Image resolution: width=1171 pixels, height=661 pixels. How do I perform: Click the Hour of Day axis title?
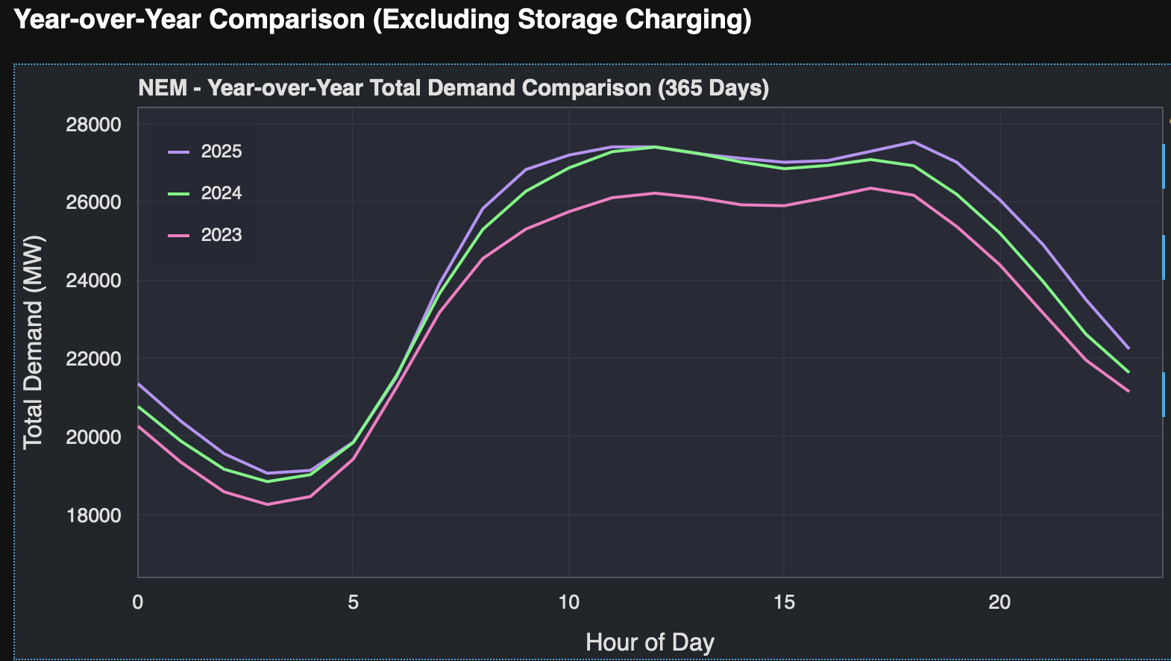(x=650, y=642)
